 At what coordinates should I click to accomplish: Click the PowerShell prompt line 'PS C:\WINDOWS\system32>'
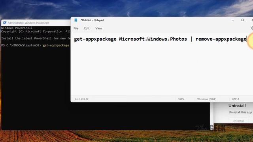pyautogui.click(x=21, y=45)
